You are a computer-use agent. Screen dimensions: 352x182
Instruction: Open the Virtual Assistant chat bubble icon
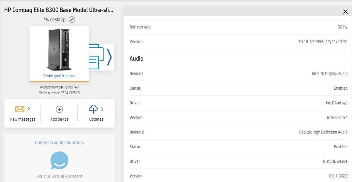(59, 160)
